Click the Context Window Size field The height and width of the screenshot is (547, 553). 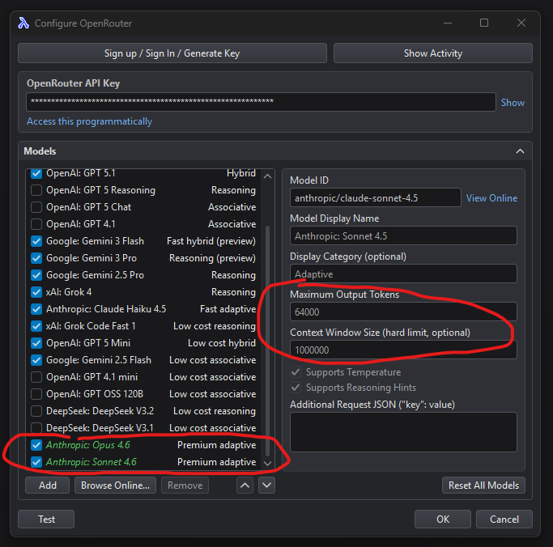click(403, 350)
